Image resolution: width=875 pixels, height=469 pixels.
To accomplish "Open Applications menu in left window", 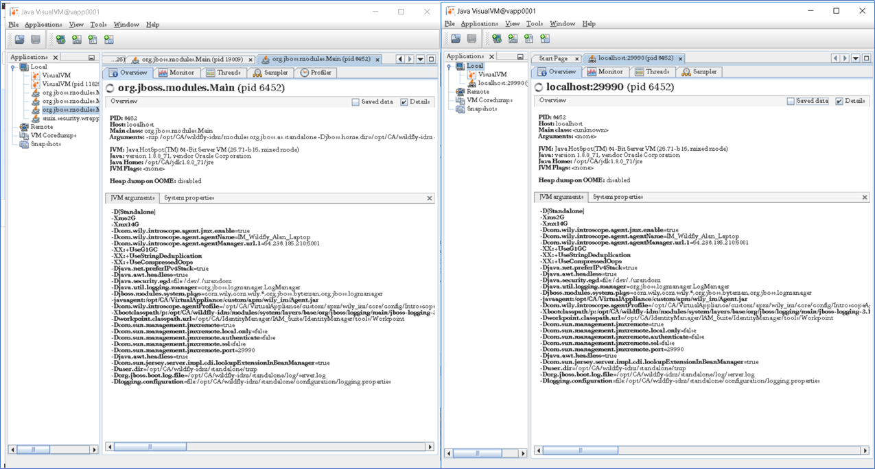I will click(x=42, y=25).
